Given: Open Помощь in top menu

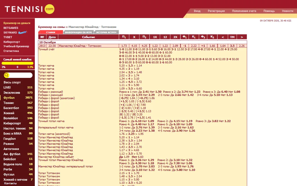Looking at the screenshot, I should click(x=269, y=11).
